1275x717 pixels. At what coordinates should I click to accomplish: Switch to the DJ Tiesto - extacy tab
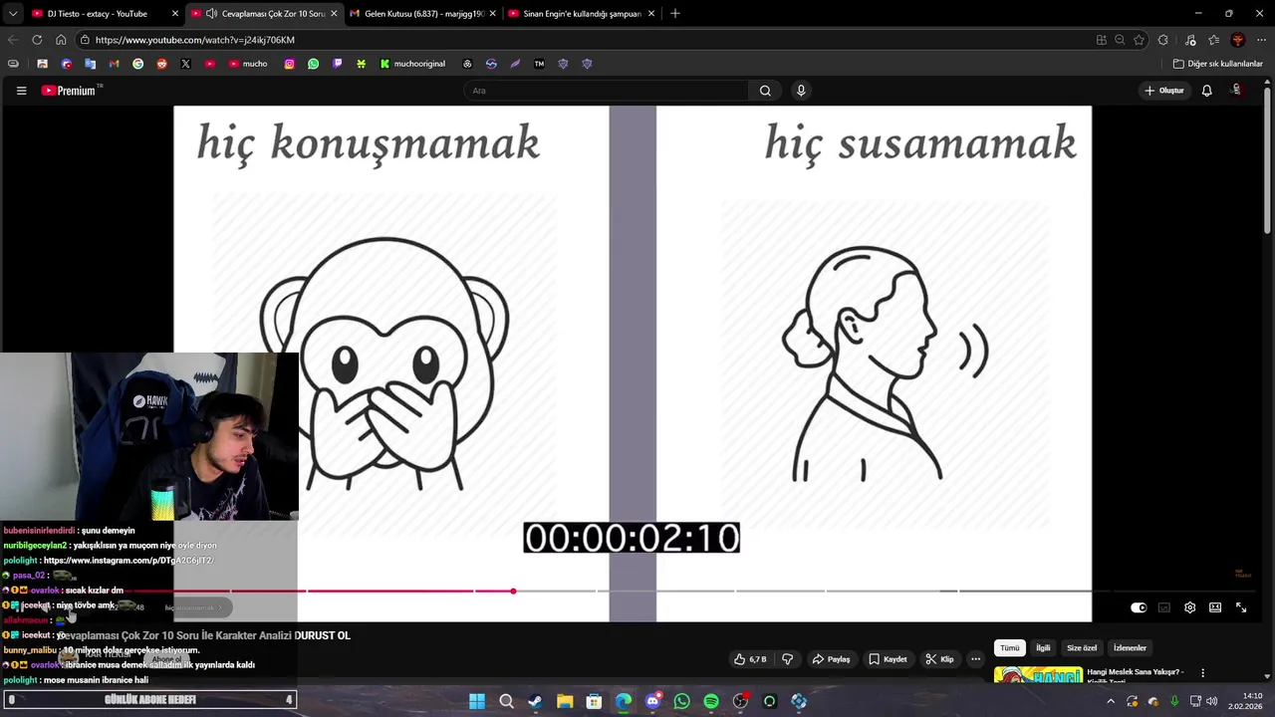[x=96, y=14]
